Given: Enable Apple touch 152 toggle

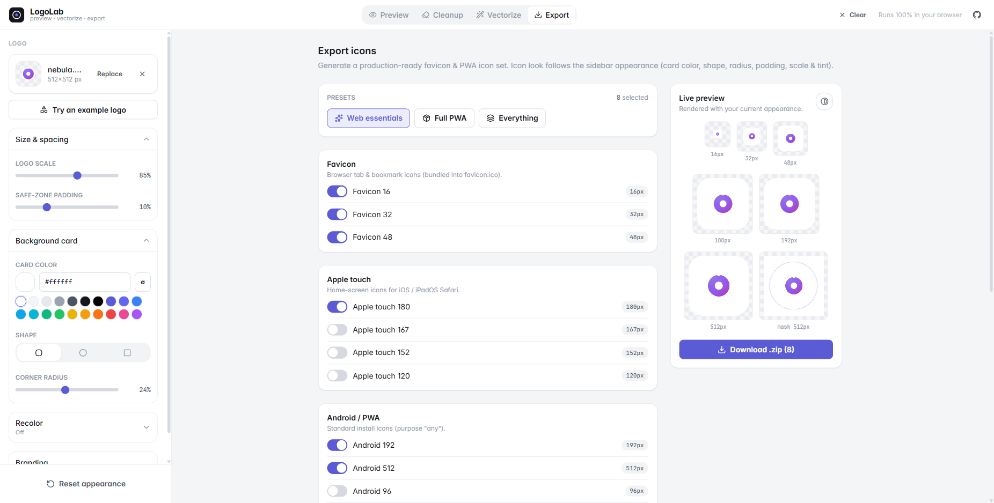Looking at the screenshot, I should 337,352.
